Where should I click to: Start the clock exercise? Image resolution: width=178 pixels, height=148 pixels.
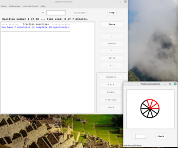(x=111, y=107)
